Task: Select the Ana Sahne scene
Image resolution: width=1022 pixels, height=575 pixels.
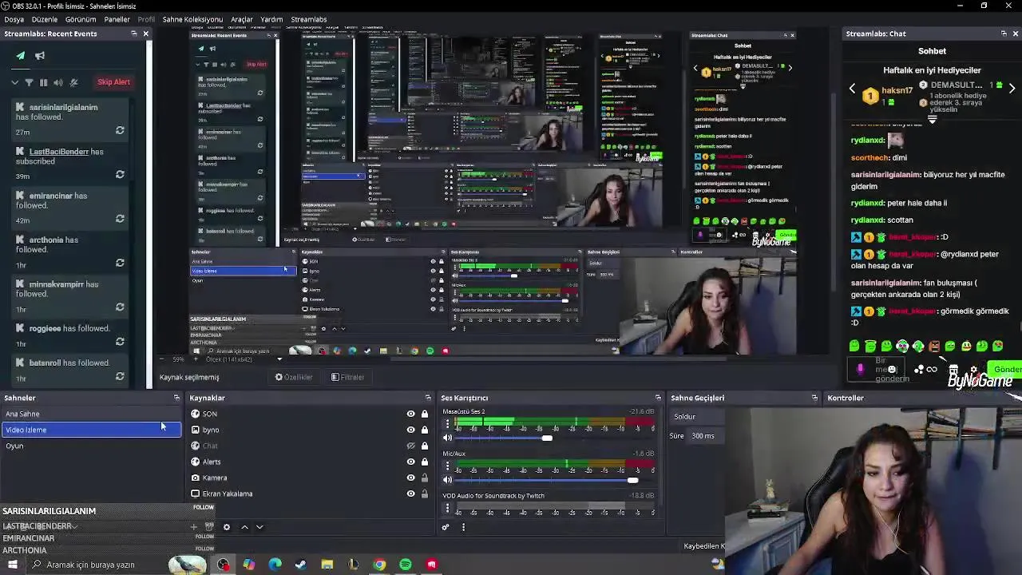Action: (x=92, y=414)
